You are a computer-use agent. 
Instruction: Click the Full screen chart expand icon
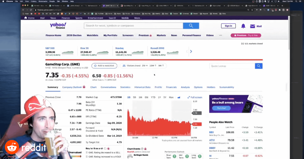click(189, 97)
